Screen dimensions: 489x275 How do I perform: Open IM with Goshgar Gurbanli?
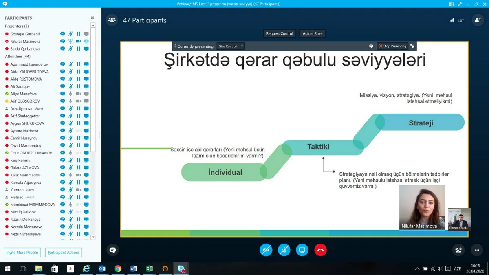click(62, 34)
